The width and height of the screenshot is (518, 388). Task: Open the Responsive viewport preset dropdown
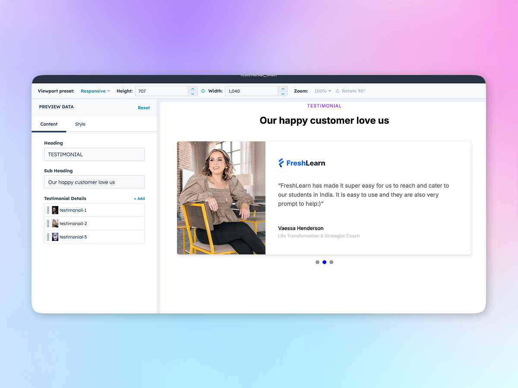click(95, 91)
